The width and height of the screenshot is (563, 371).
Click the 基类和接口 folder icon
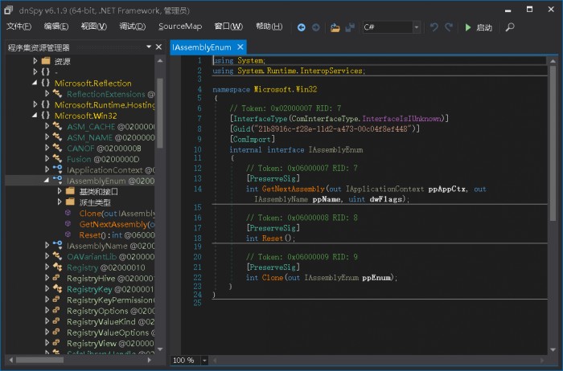coord(71,191)
